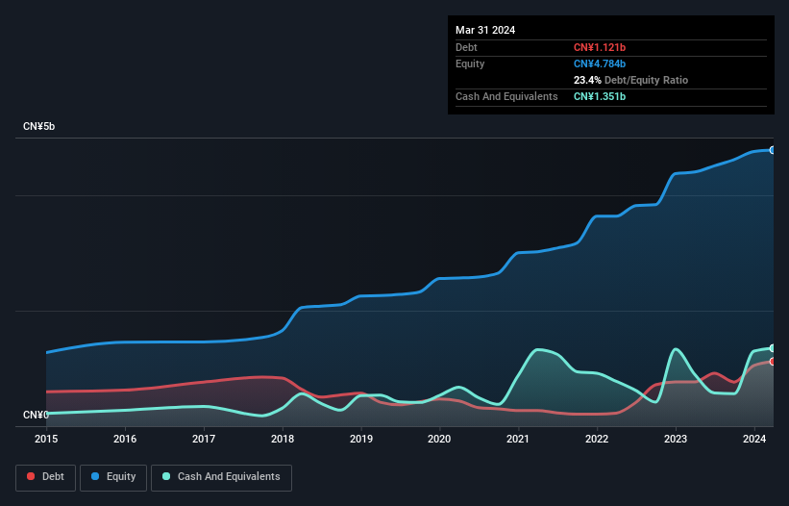Select the 2015 x-axis label

pos(46,439)
